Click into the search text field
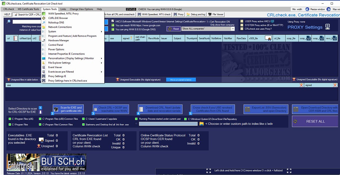Viewport: 340px width, 175px height. tap(27, 22)
